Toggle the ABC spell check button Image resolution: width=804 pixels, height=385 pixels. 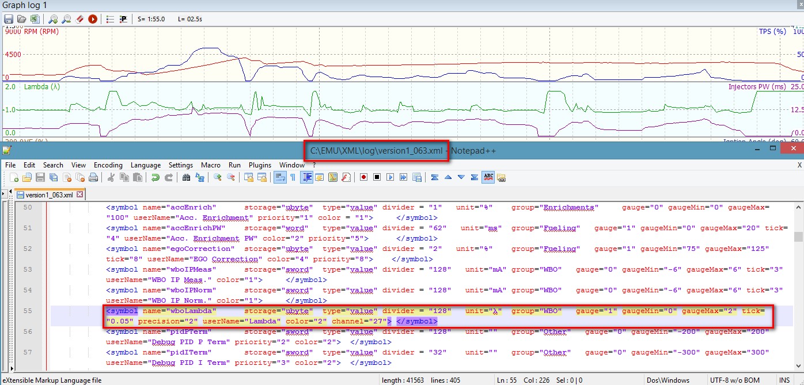point(488,177)
